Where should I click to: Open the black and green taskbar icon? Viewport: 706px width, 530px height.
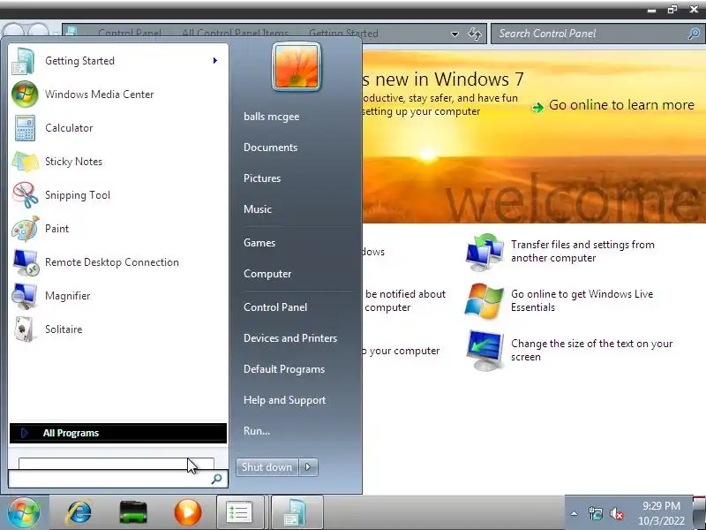point(133,512)
